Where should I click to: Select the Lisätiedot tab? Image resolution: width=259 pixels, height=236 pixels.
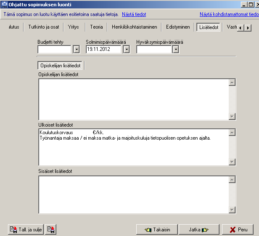point(209,27)
